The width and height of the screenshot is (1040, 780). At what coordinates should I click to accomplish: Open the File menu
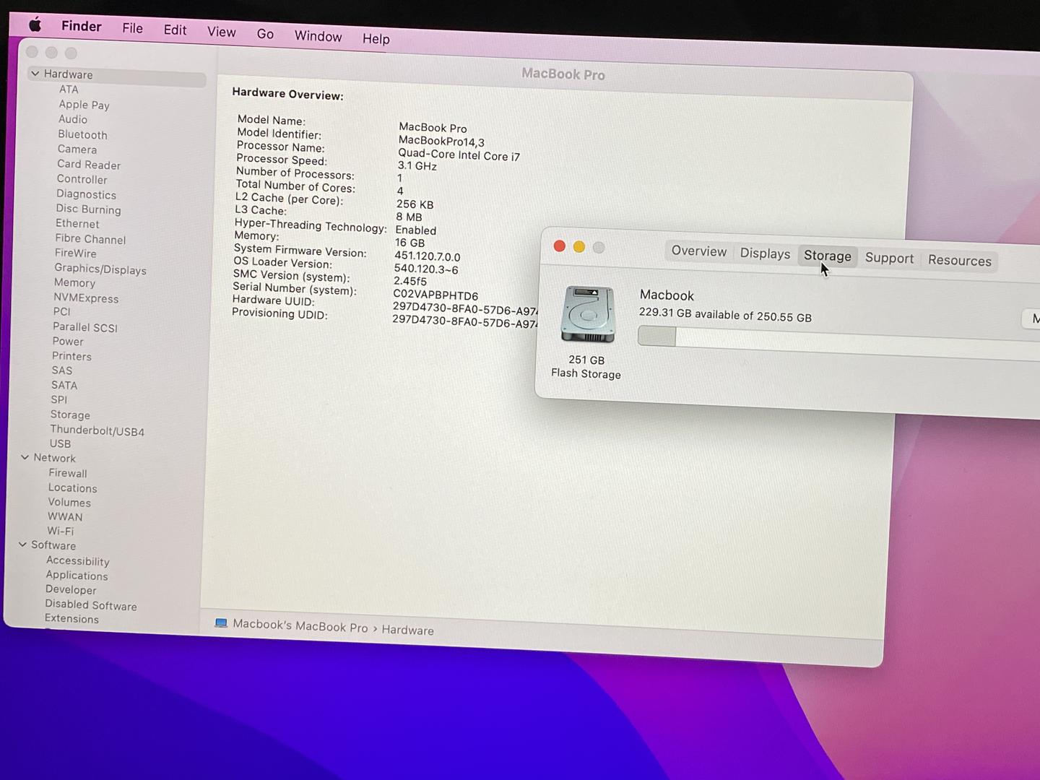point(132,28)
